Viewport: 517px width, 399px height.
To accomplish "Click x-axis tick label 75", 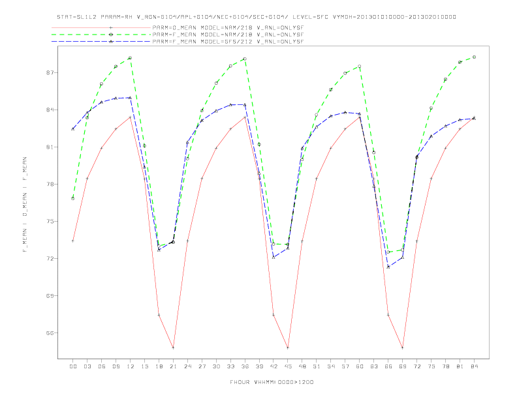I will [x=431, y=366].
